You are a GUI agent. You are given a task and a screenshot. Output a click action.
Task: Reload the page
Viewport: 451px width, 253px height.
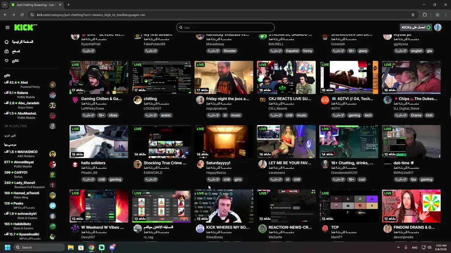[x=22, y=15]
